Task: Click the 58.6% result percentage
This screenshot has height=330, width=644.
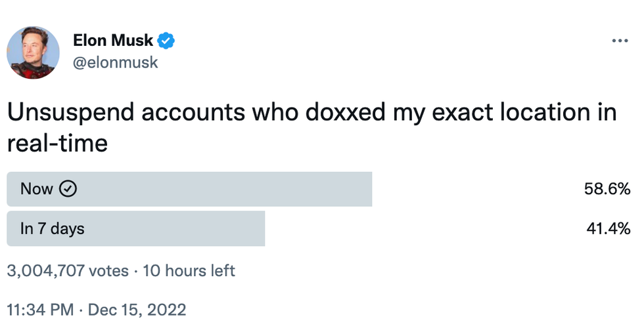Action: point(607,189)
